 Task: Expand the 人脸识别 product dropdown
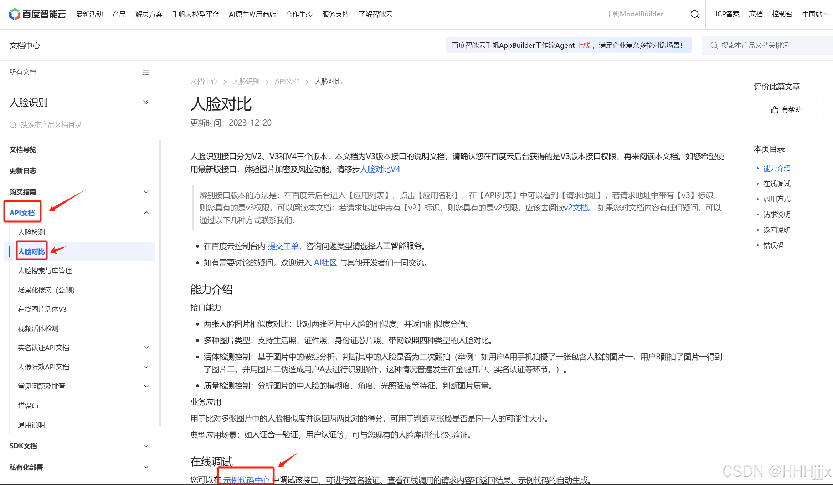(146, 102)
